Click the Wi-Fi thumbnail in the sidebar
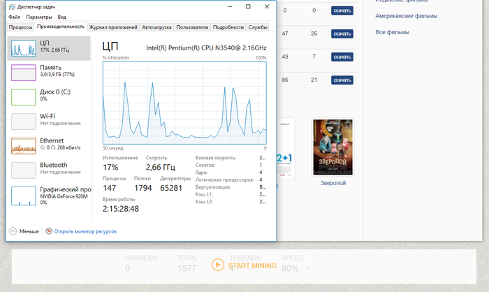 [23, 121]
